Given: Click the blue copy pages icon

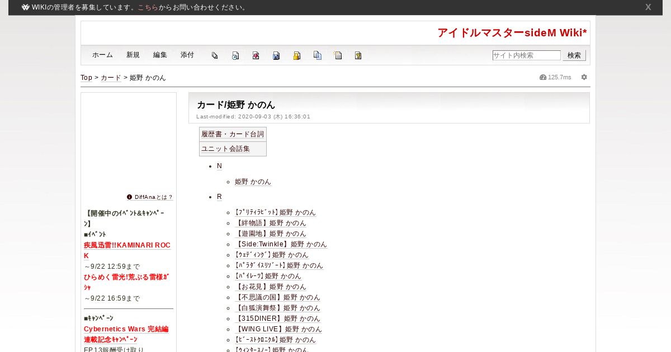Looking at the screenshot, I should pos(318,55).
